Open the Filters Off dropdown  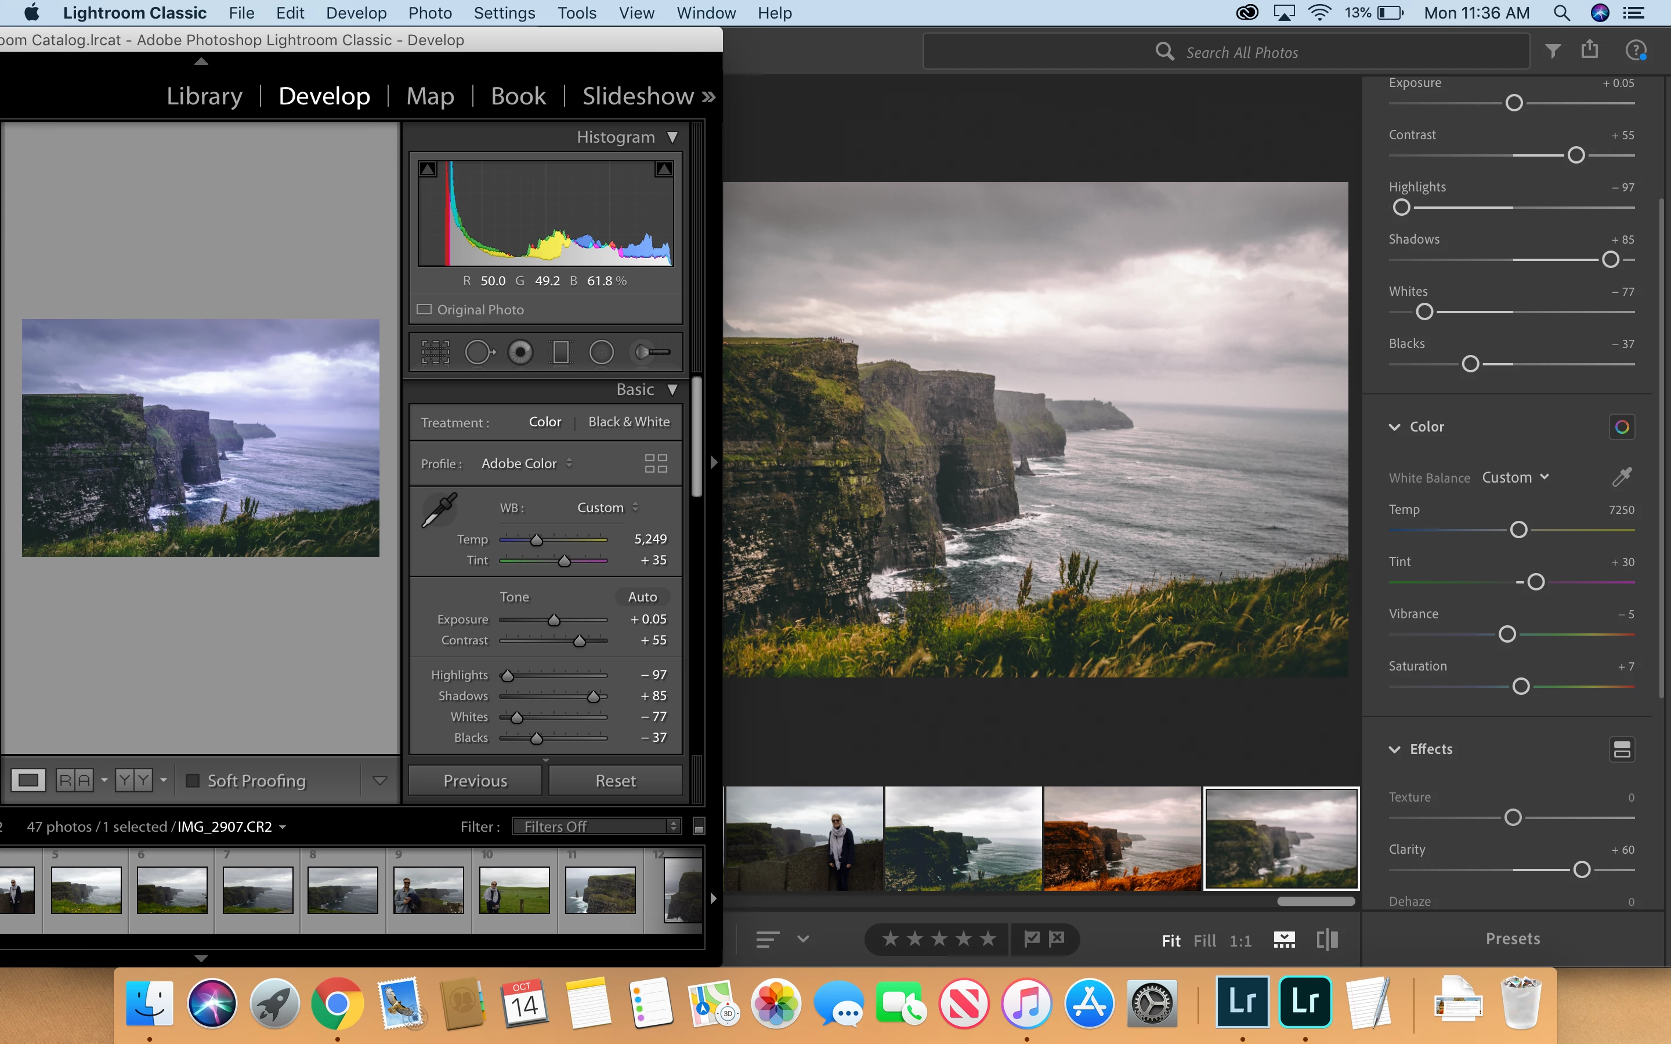596,826
